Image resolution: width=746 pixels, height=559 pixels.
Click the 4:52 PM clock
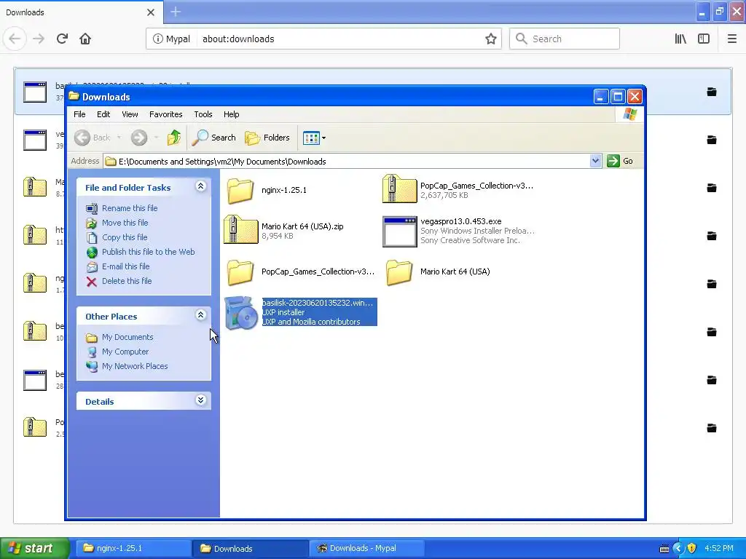pyautogui.click(x=719, y=548)
